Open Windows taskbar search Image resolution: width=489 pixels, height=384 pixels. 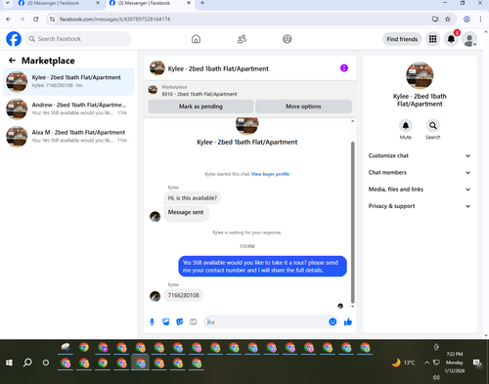tap(27, 363)
